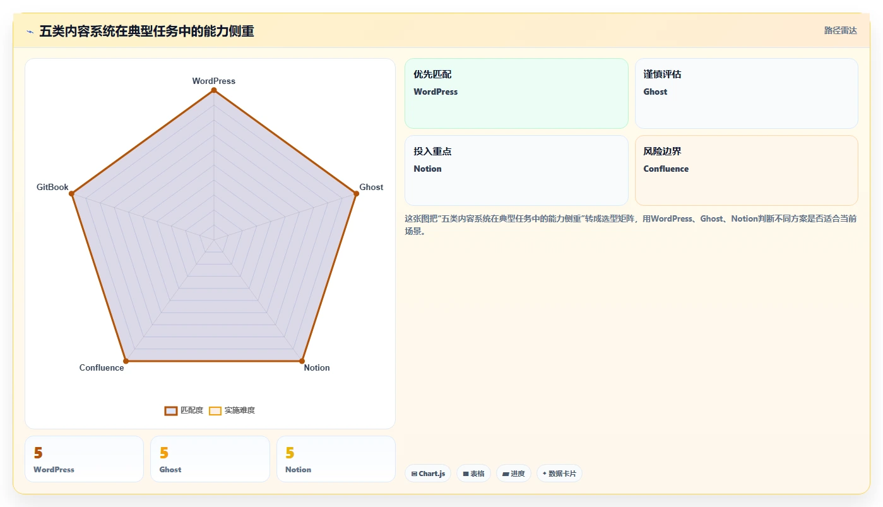Click the title 五类内容系统在典型任务中的能力侧重
This screenshot has width=883, height=507.
[x=146, y=32]
